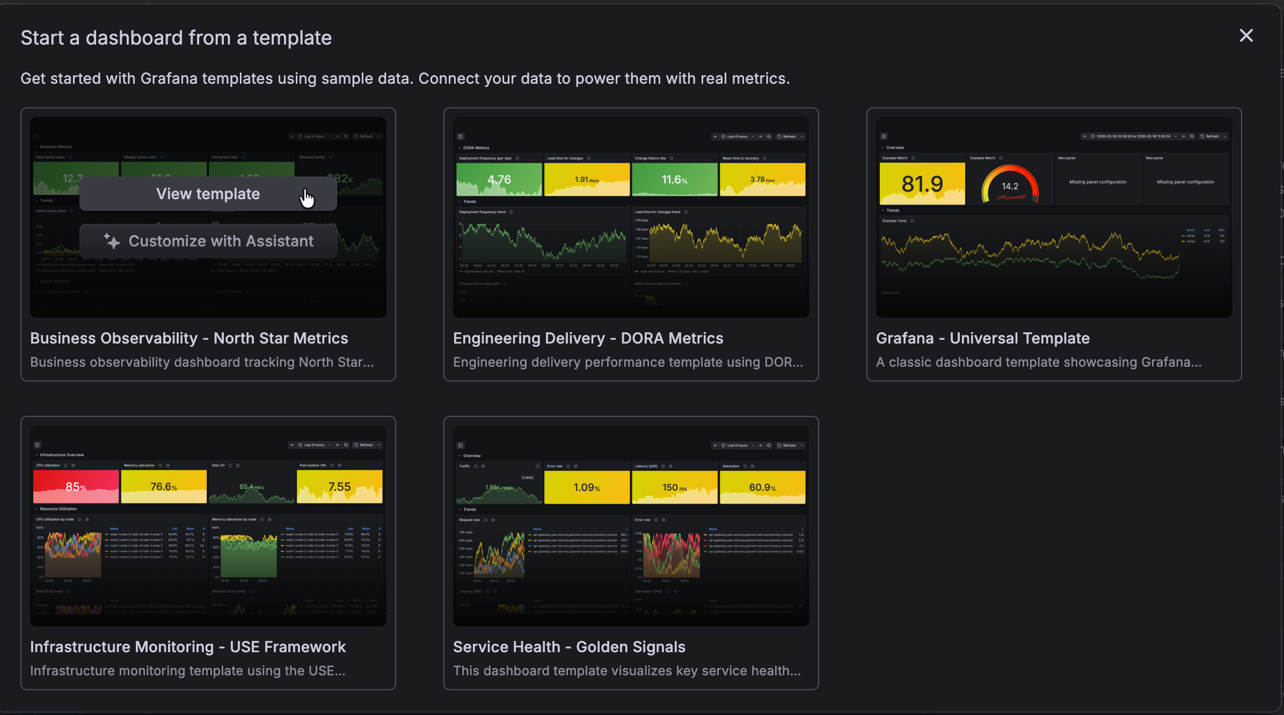
Task: Click the info icon on Deployment frequency panel
Action: [x=517, y=158]
